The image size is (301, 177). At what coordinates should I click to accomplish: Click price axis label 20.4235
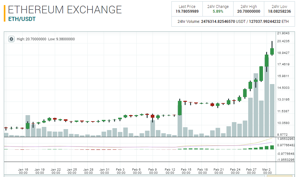click(283, 41)
